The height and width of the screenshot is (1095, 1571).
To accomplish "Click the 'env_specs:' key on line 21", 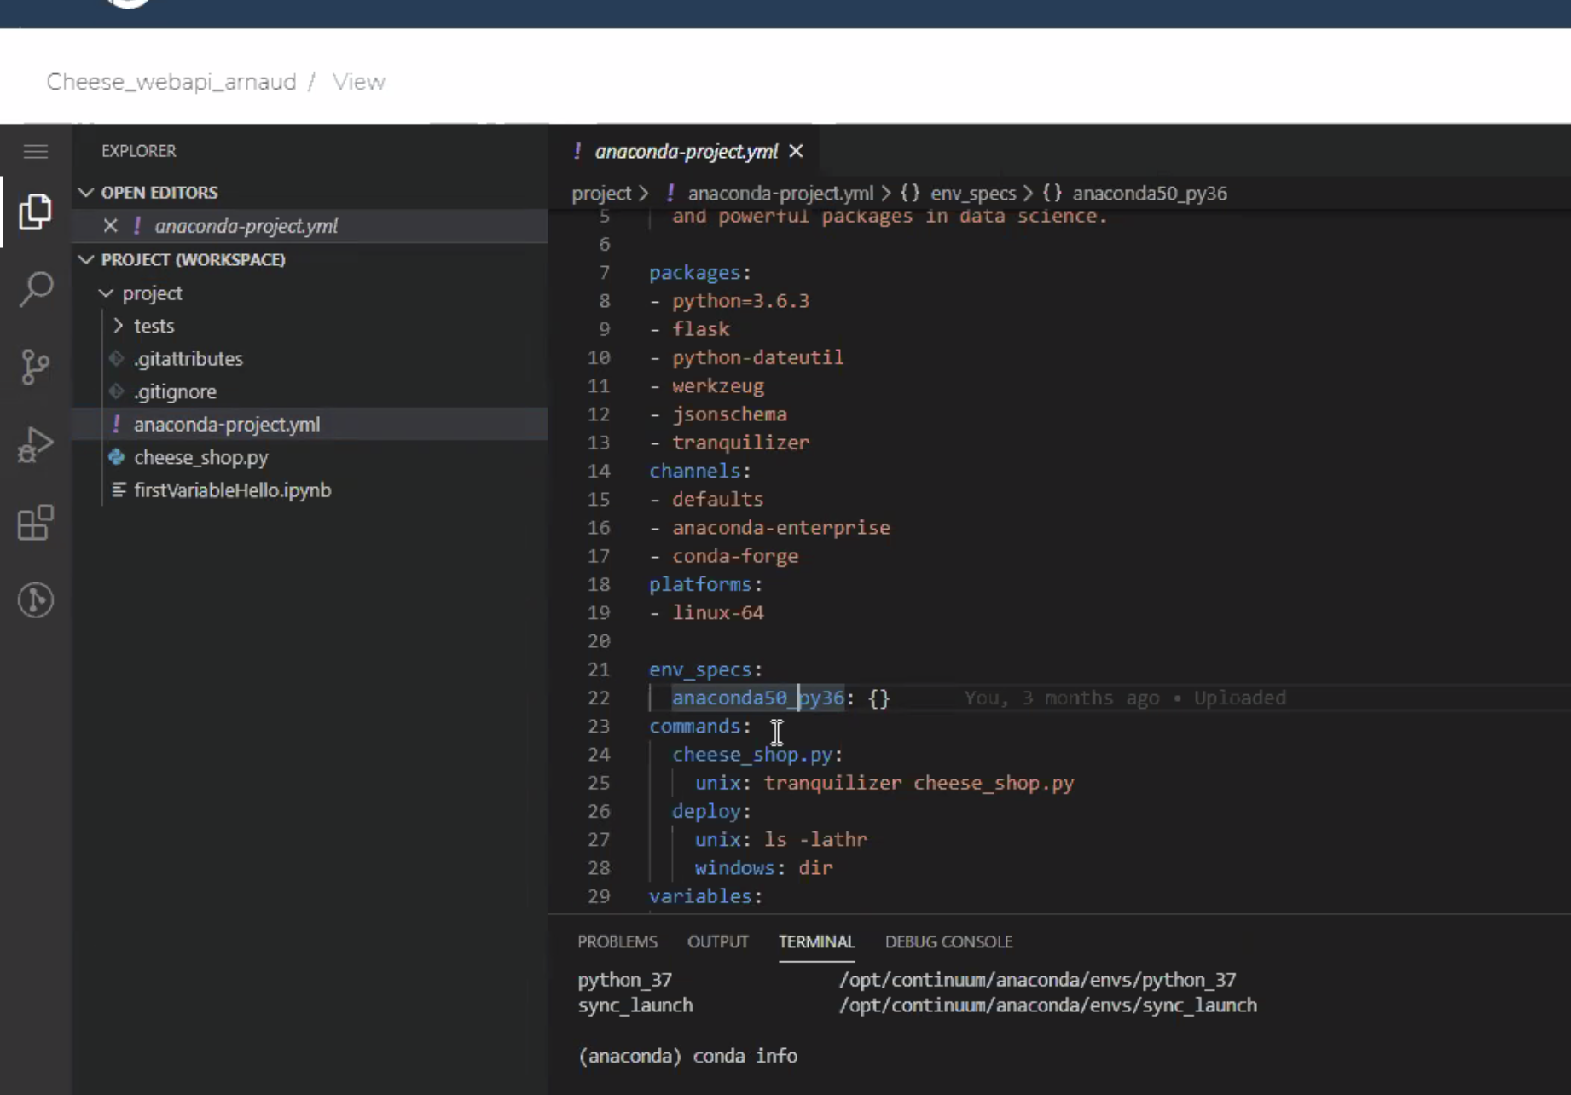I will [x=705, y=669].
